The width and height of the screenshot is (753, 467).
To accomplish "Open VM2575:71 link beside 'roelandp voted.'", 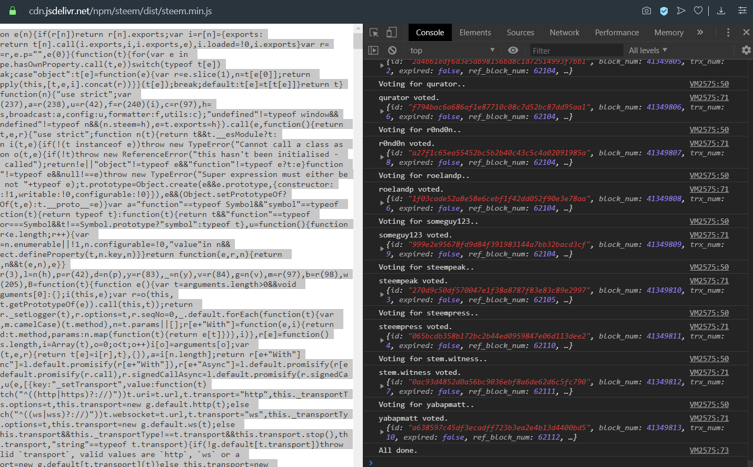I will tap(709, 190).
